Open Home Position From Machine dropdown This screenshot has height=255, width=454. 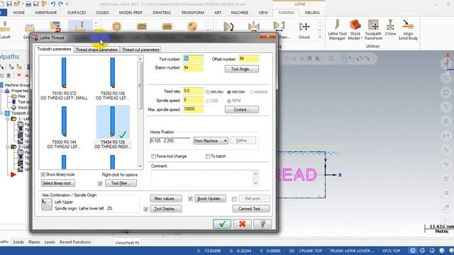(211, 141)
